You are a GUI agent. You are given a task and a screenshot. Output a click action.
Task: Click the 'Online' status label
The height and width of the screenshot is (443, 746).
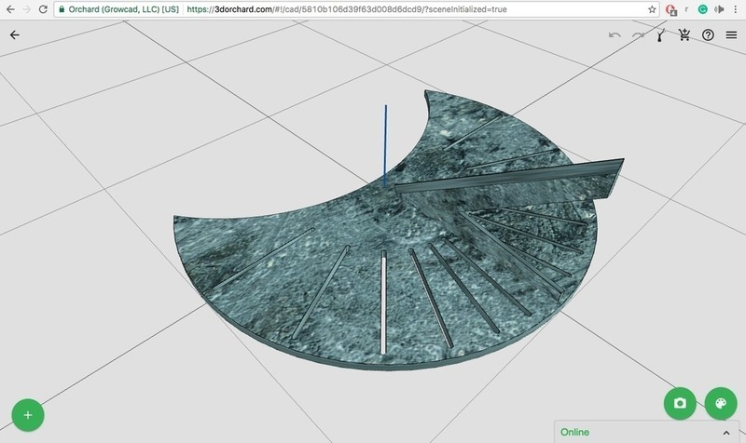tap(574, 432)
